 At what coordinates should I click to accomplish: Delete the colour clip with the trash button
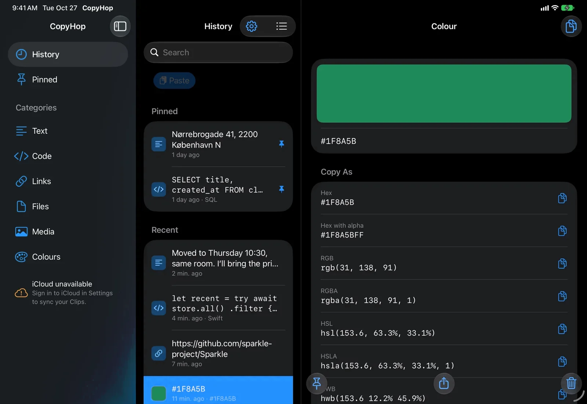pyautogui.click(x=571, y=383)
